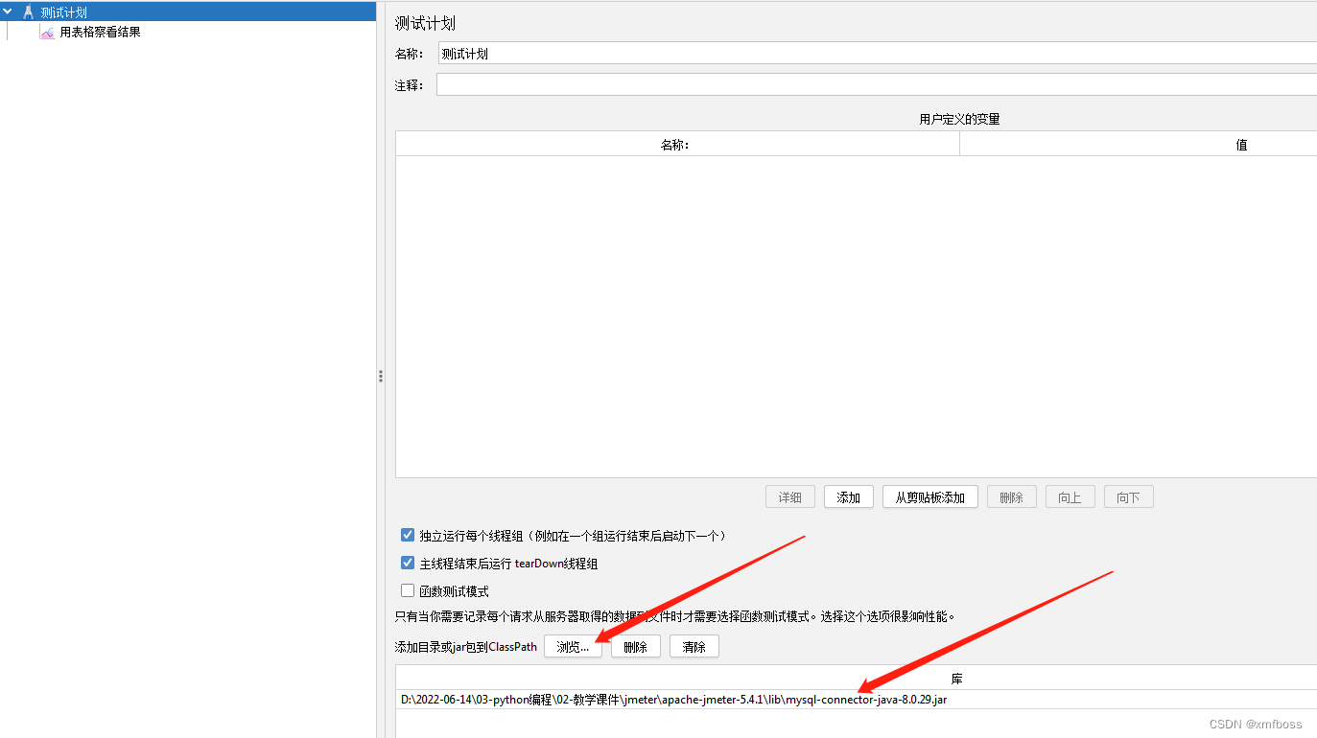
Task: Select the 测试计划 tree item
Action: point(63,12)
